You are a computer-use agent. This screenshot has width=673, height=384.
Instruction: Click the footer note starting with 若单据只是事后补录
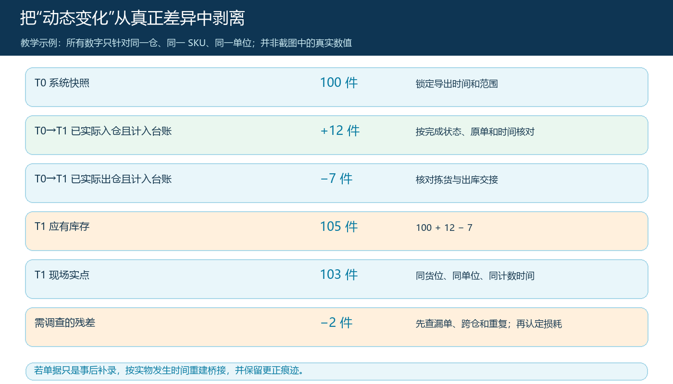point(169,370)
